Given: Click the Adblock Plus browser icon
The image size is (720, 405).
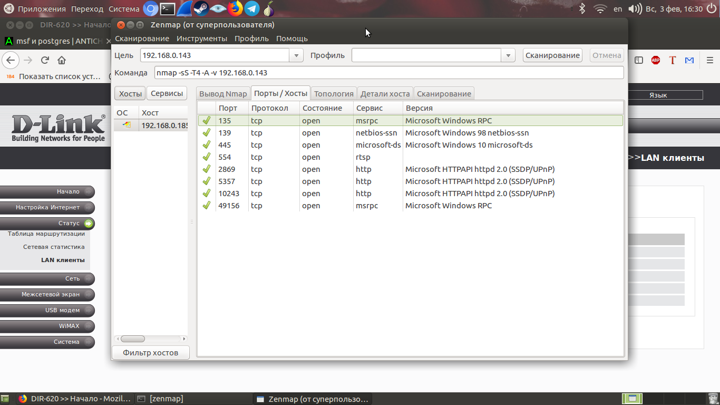Looking at the screenshot, I should click(655, 60).
